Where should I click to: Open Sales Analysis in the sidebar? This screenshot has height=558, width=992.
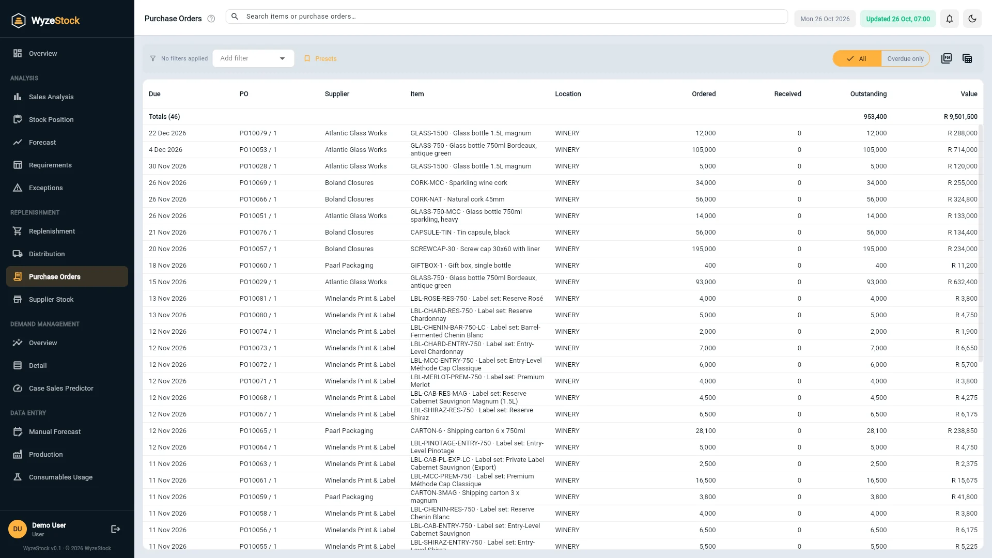click(x=67, y=97)
